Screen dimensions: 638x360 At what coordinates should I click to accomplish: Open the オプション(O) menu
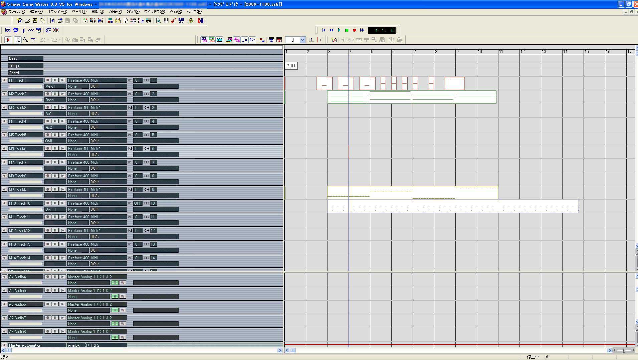(x=57, y=12)
